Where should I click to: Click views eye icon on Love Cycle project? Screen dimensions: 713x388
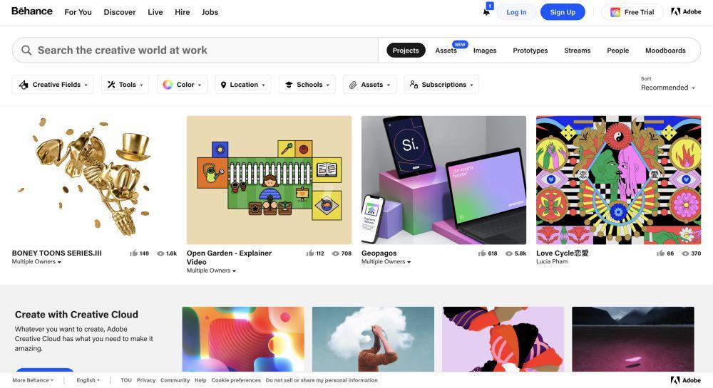(x=685, y=253)
